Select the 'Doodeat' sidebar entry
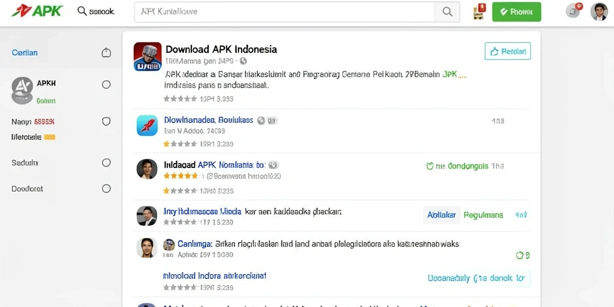Image resolution: width=614 pixels, height=307 pixels. 27,189
